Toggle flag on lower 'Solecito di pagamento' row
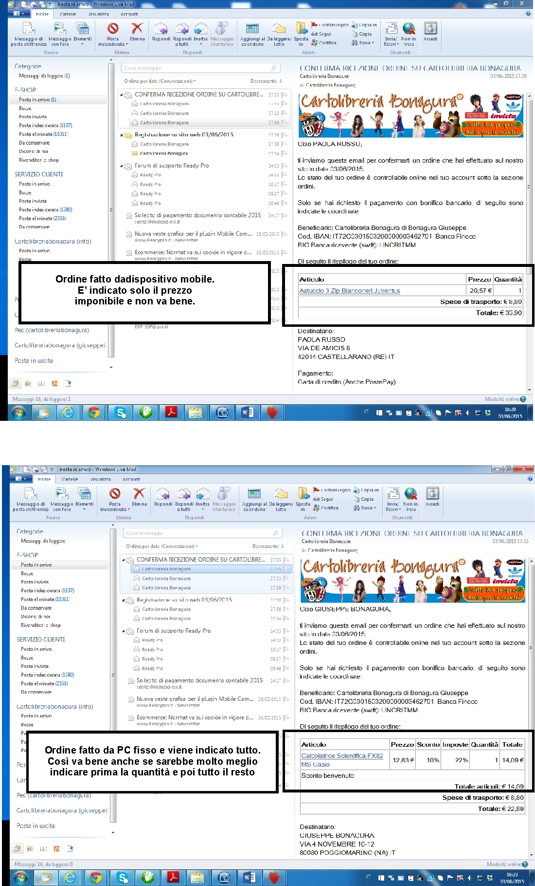Viewport: 535px width, 886px height. click(x=286, y=680)
